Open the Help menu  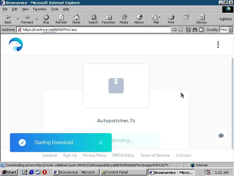coord(66,9)
